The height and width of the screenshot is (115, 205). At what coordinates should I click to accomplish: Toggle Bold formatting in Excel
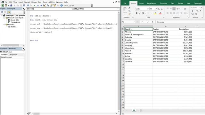(x=137, y=13)
